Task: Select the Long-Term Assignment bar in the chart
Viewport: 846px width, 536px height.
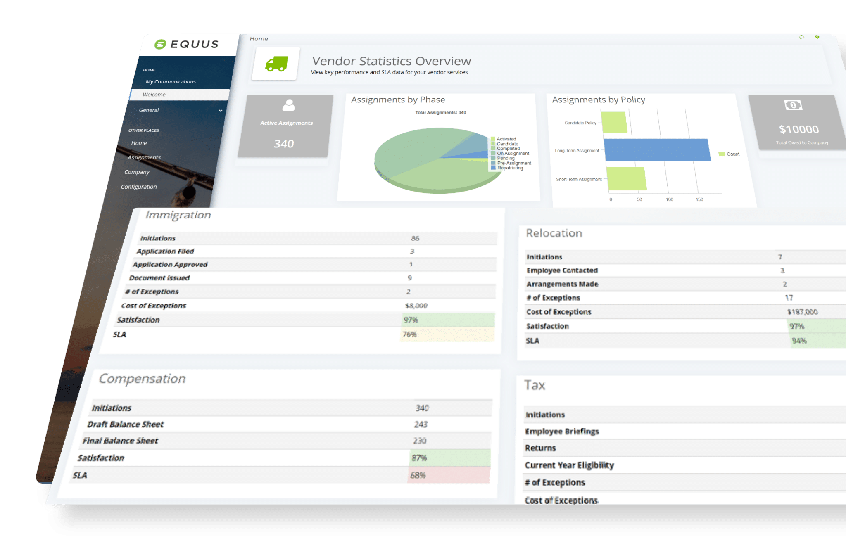Action: [656, 150]
